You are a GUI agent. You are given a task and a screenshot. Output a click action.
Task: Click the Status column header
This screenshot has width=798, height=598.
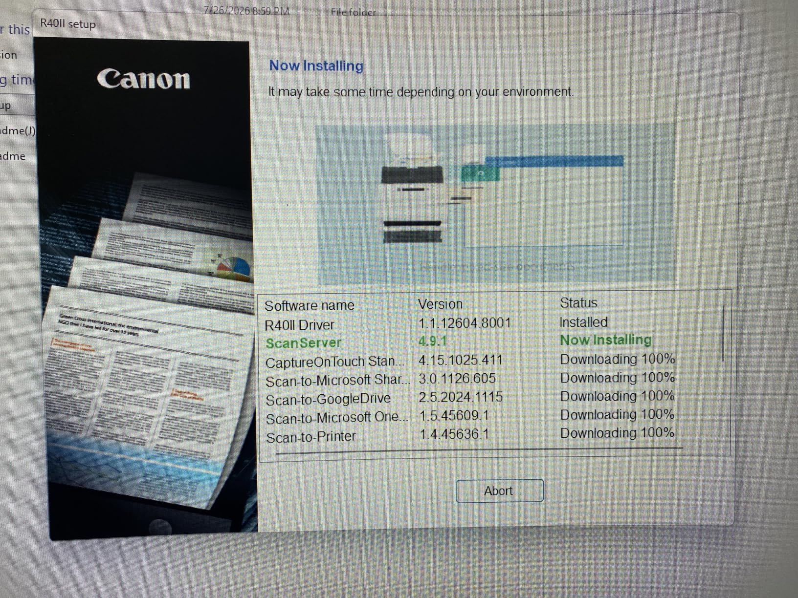tap(578, 303)
